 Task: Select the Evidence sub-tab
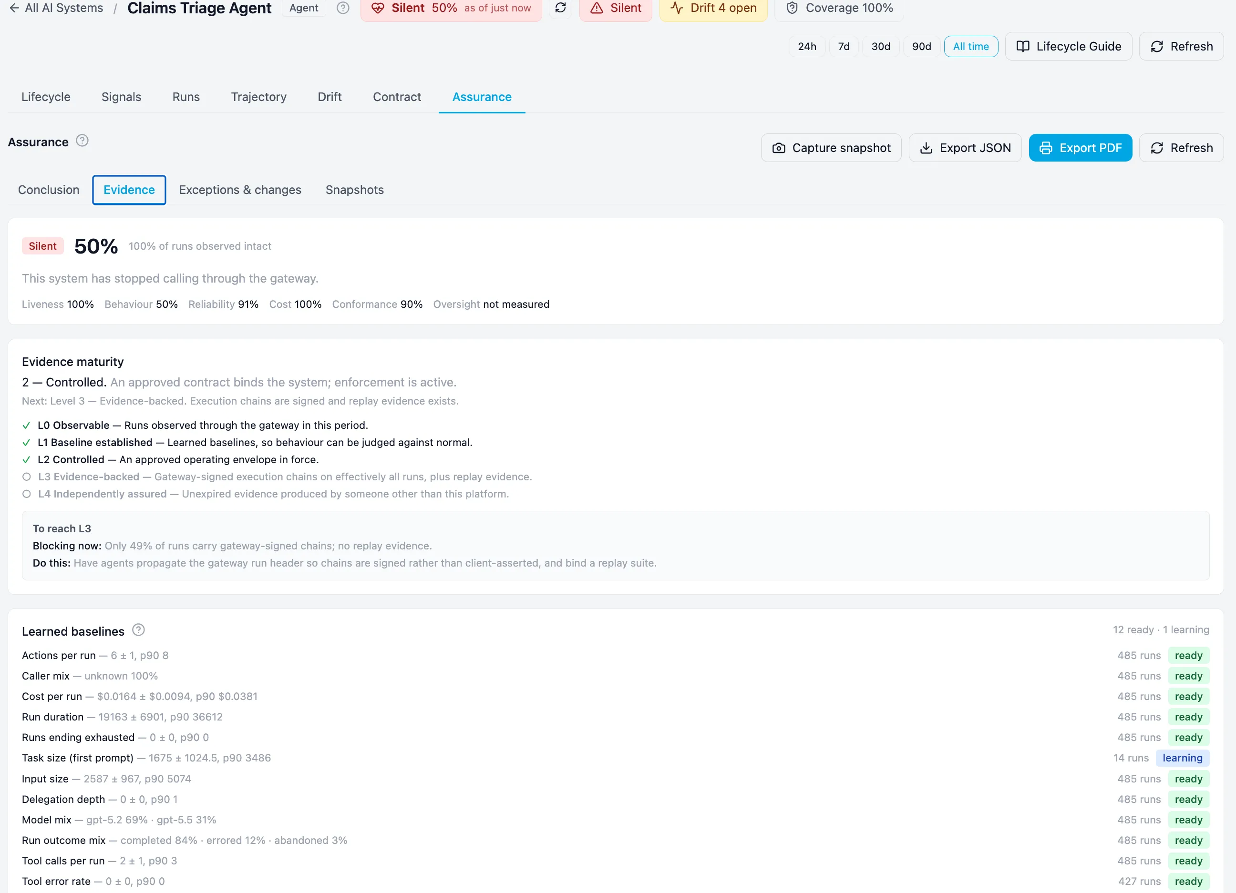tap(129, 190)
